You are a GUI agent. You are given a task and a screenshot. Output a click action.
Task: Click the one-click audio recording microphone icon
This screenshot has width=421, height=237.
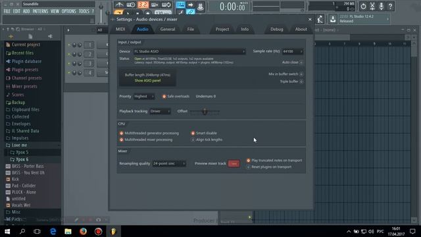tap(382, 6)
